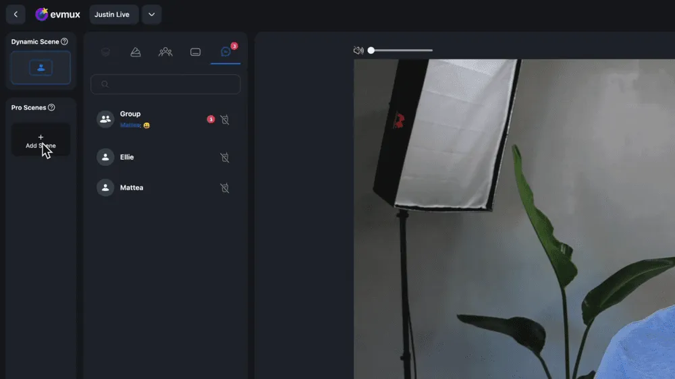Click the Justin Live title field

[113, 14]
